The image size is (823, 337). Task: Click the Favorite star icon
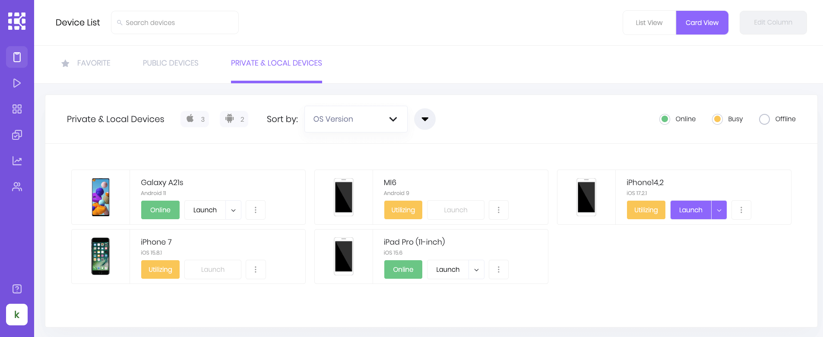click(65, 63)
